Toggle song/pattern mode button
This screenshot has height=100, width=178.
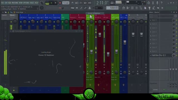(x=47, y=3)
